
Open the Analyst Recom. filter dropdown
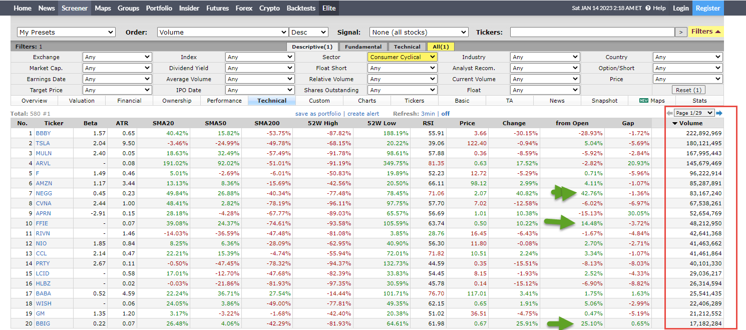coord(545,68)
